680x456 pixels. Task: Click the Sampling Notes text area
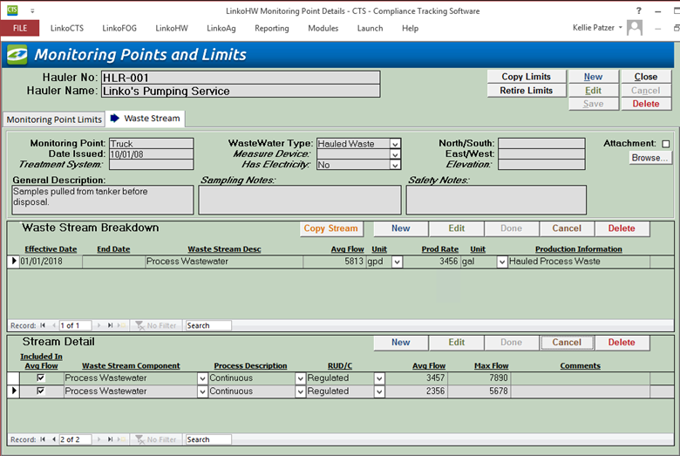(300, 200)
